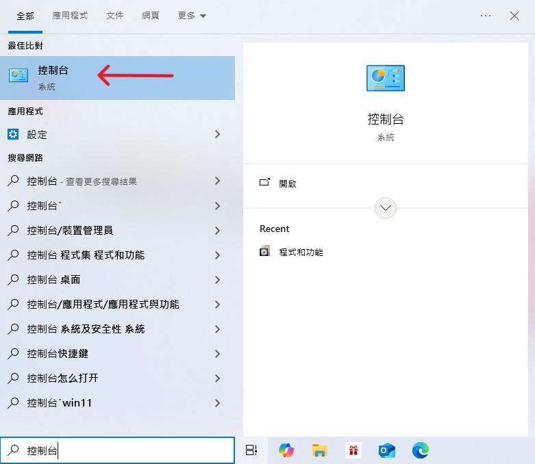
Task: Open File Explorer from the taskbar
Action: pyautogui.click(x=319, y=450)
